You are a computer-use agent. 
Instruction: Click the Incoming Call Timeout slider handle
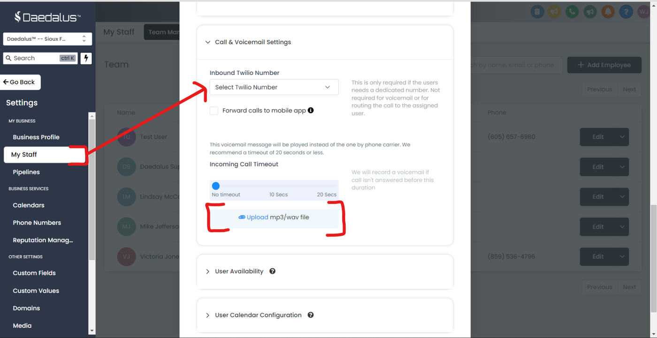pos(216,186)
